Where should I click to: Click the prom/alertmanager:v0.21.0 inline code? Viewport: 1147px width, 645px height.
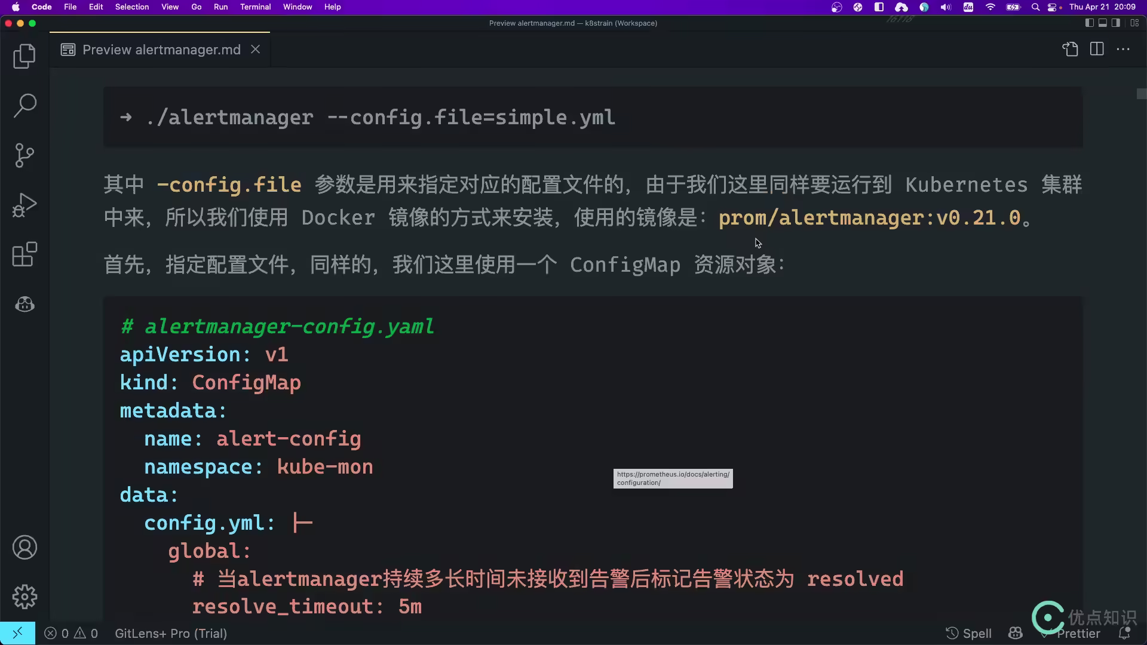(869, 218)
